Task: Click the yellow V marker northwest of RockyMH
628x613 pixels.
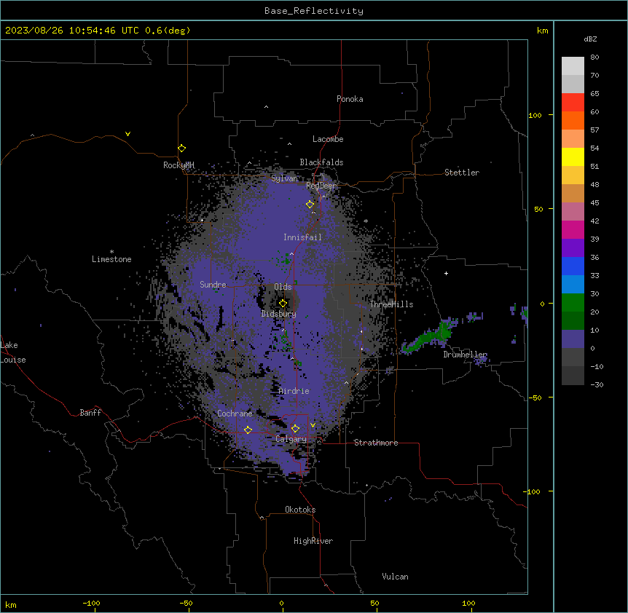Action: 127,134
